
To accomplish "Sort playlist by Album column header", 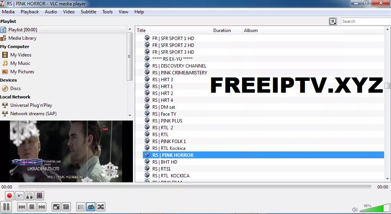I will tap(313, 30).
